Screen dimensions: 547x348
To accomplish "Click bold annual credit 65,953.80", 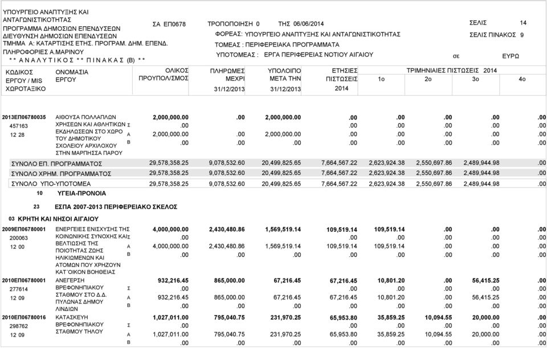I will click(343, 318).
